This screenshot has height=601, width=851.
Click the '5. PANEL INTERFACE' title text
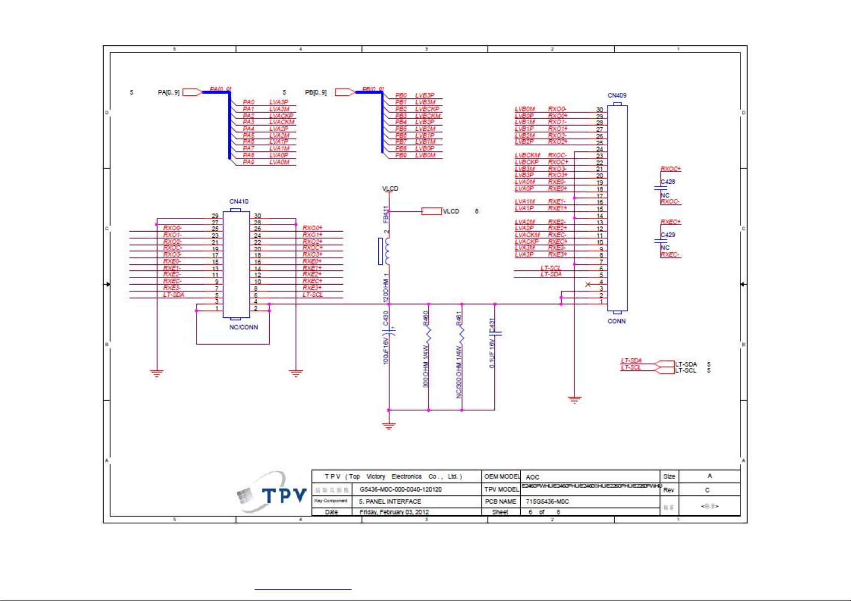coord(390,502)
